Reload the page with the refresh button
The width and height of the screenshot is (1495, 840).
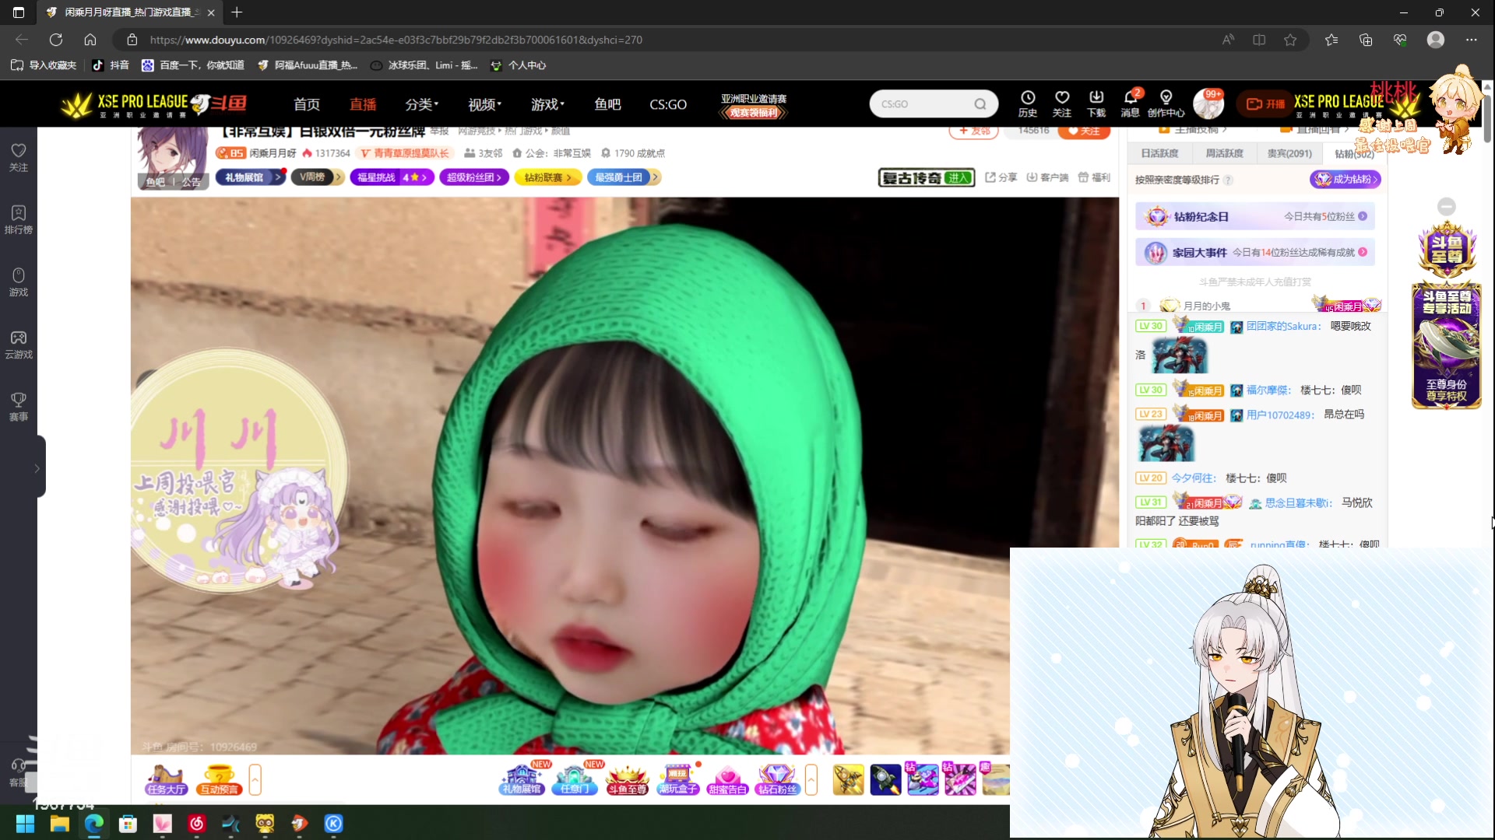pos(56,40)
